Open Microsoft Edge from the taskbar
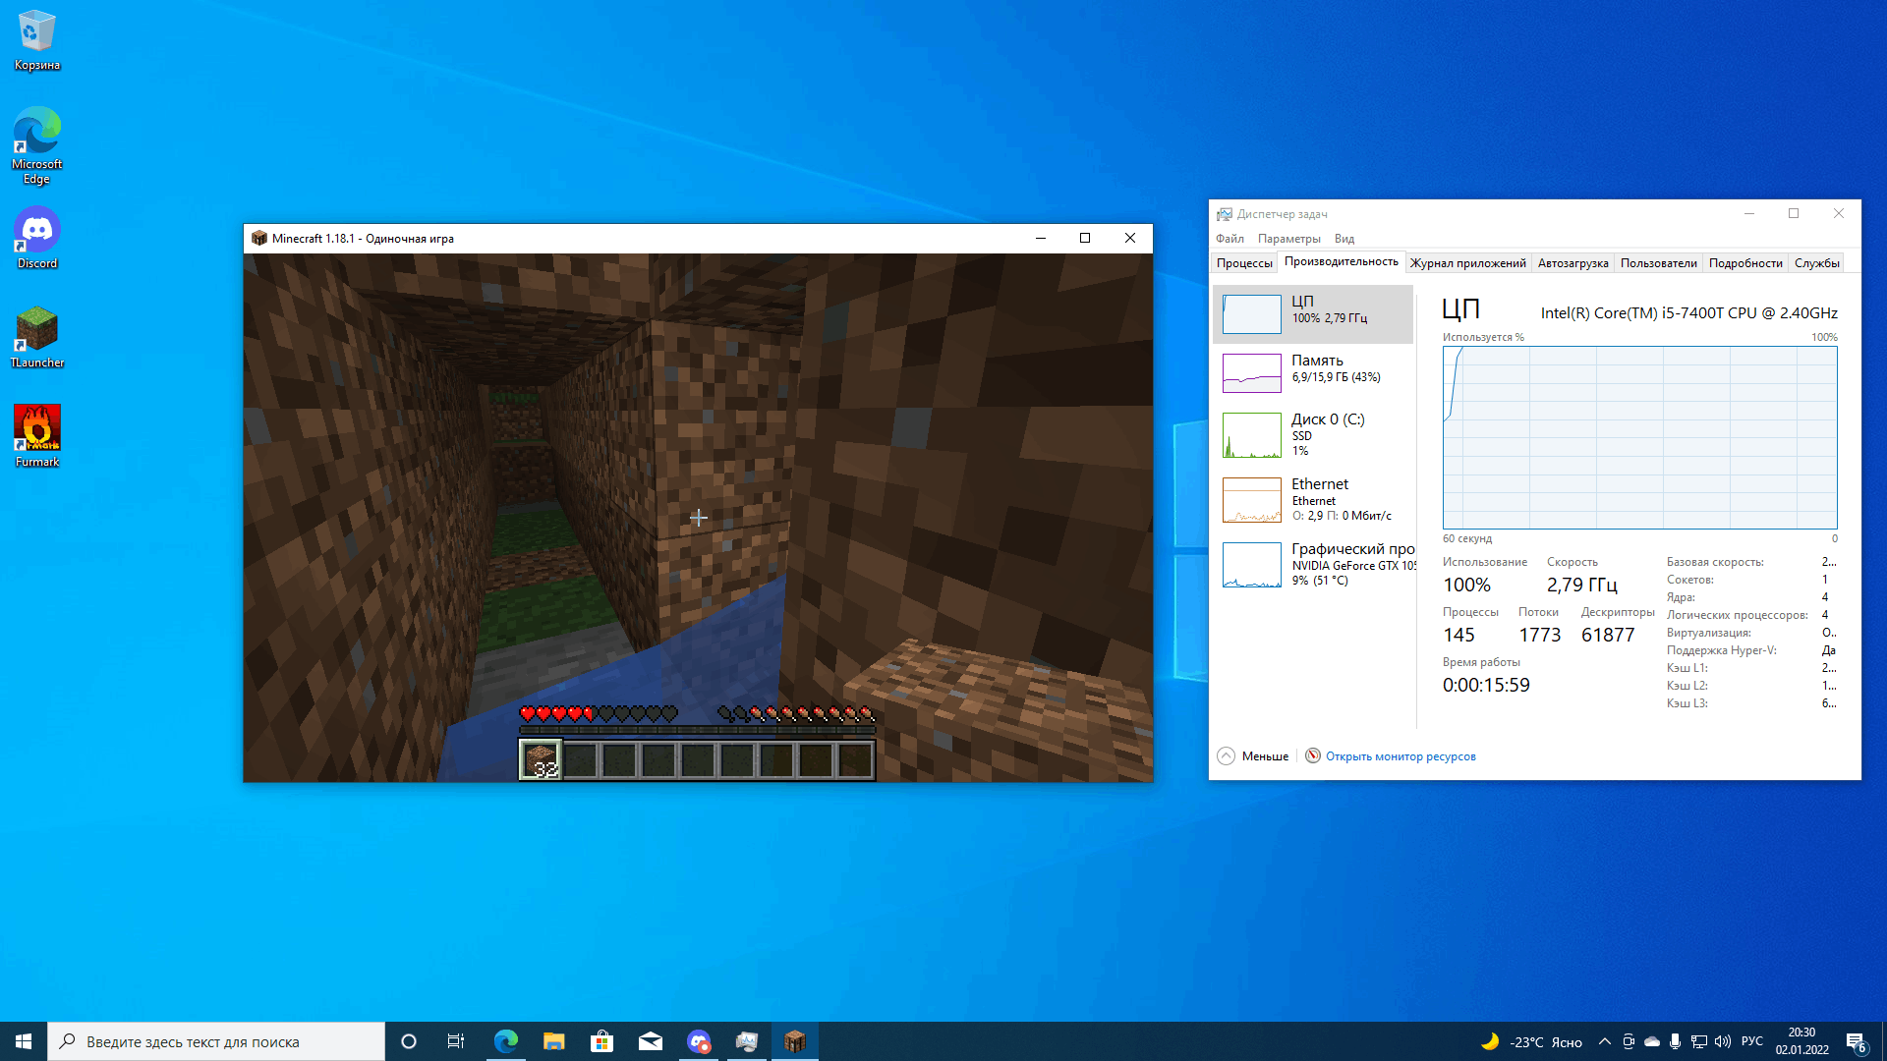 [x=505, y=1041]
